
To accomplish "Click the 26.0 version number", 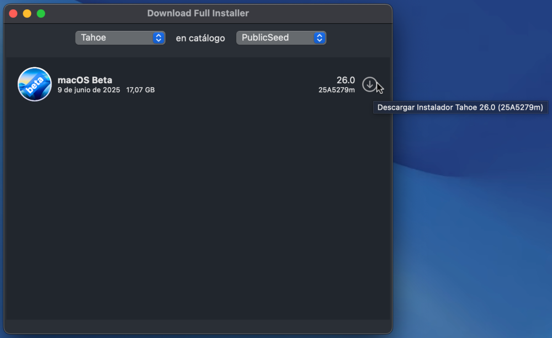I will click(346, 80).
